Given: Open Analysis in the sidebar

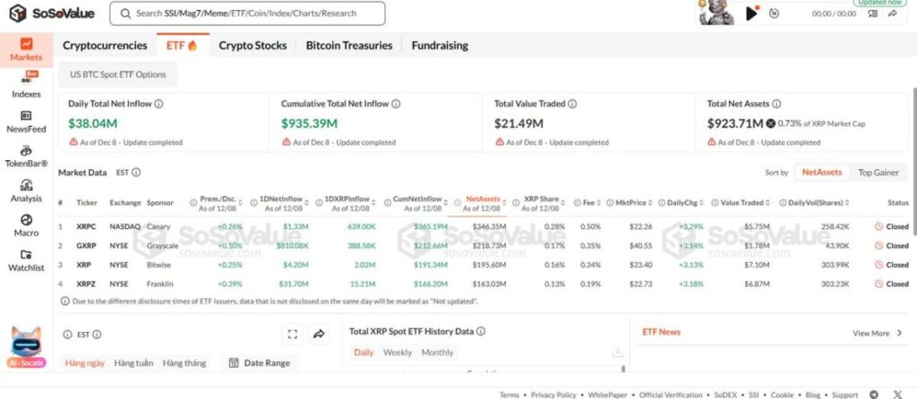Looking at the screenshot, I should point(26,191).
